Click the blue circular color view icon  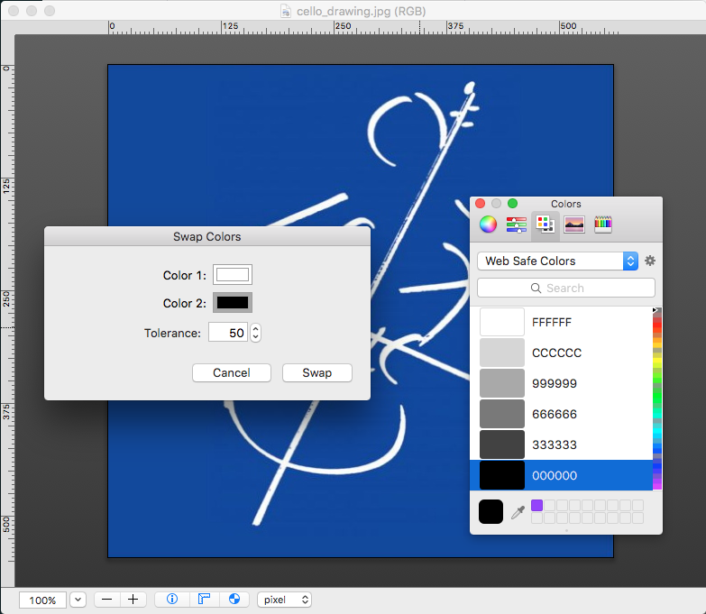point(234,600)
